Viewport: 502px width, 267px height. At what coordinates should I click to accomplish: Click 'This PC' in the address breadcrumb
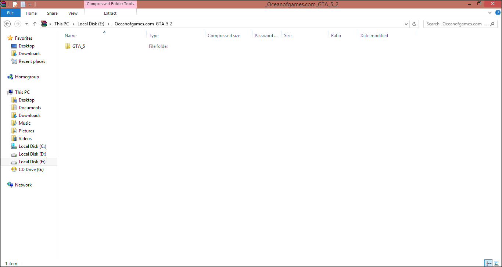click(62, 24)
